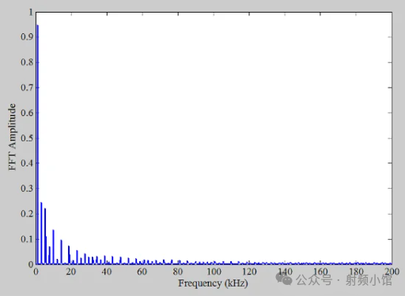
Task: Click the 射频小馆 watermark text
Action: pyautogui.click(x=369, y=279)
